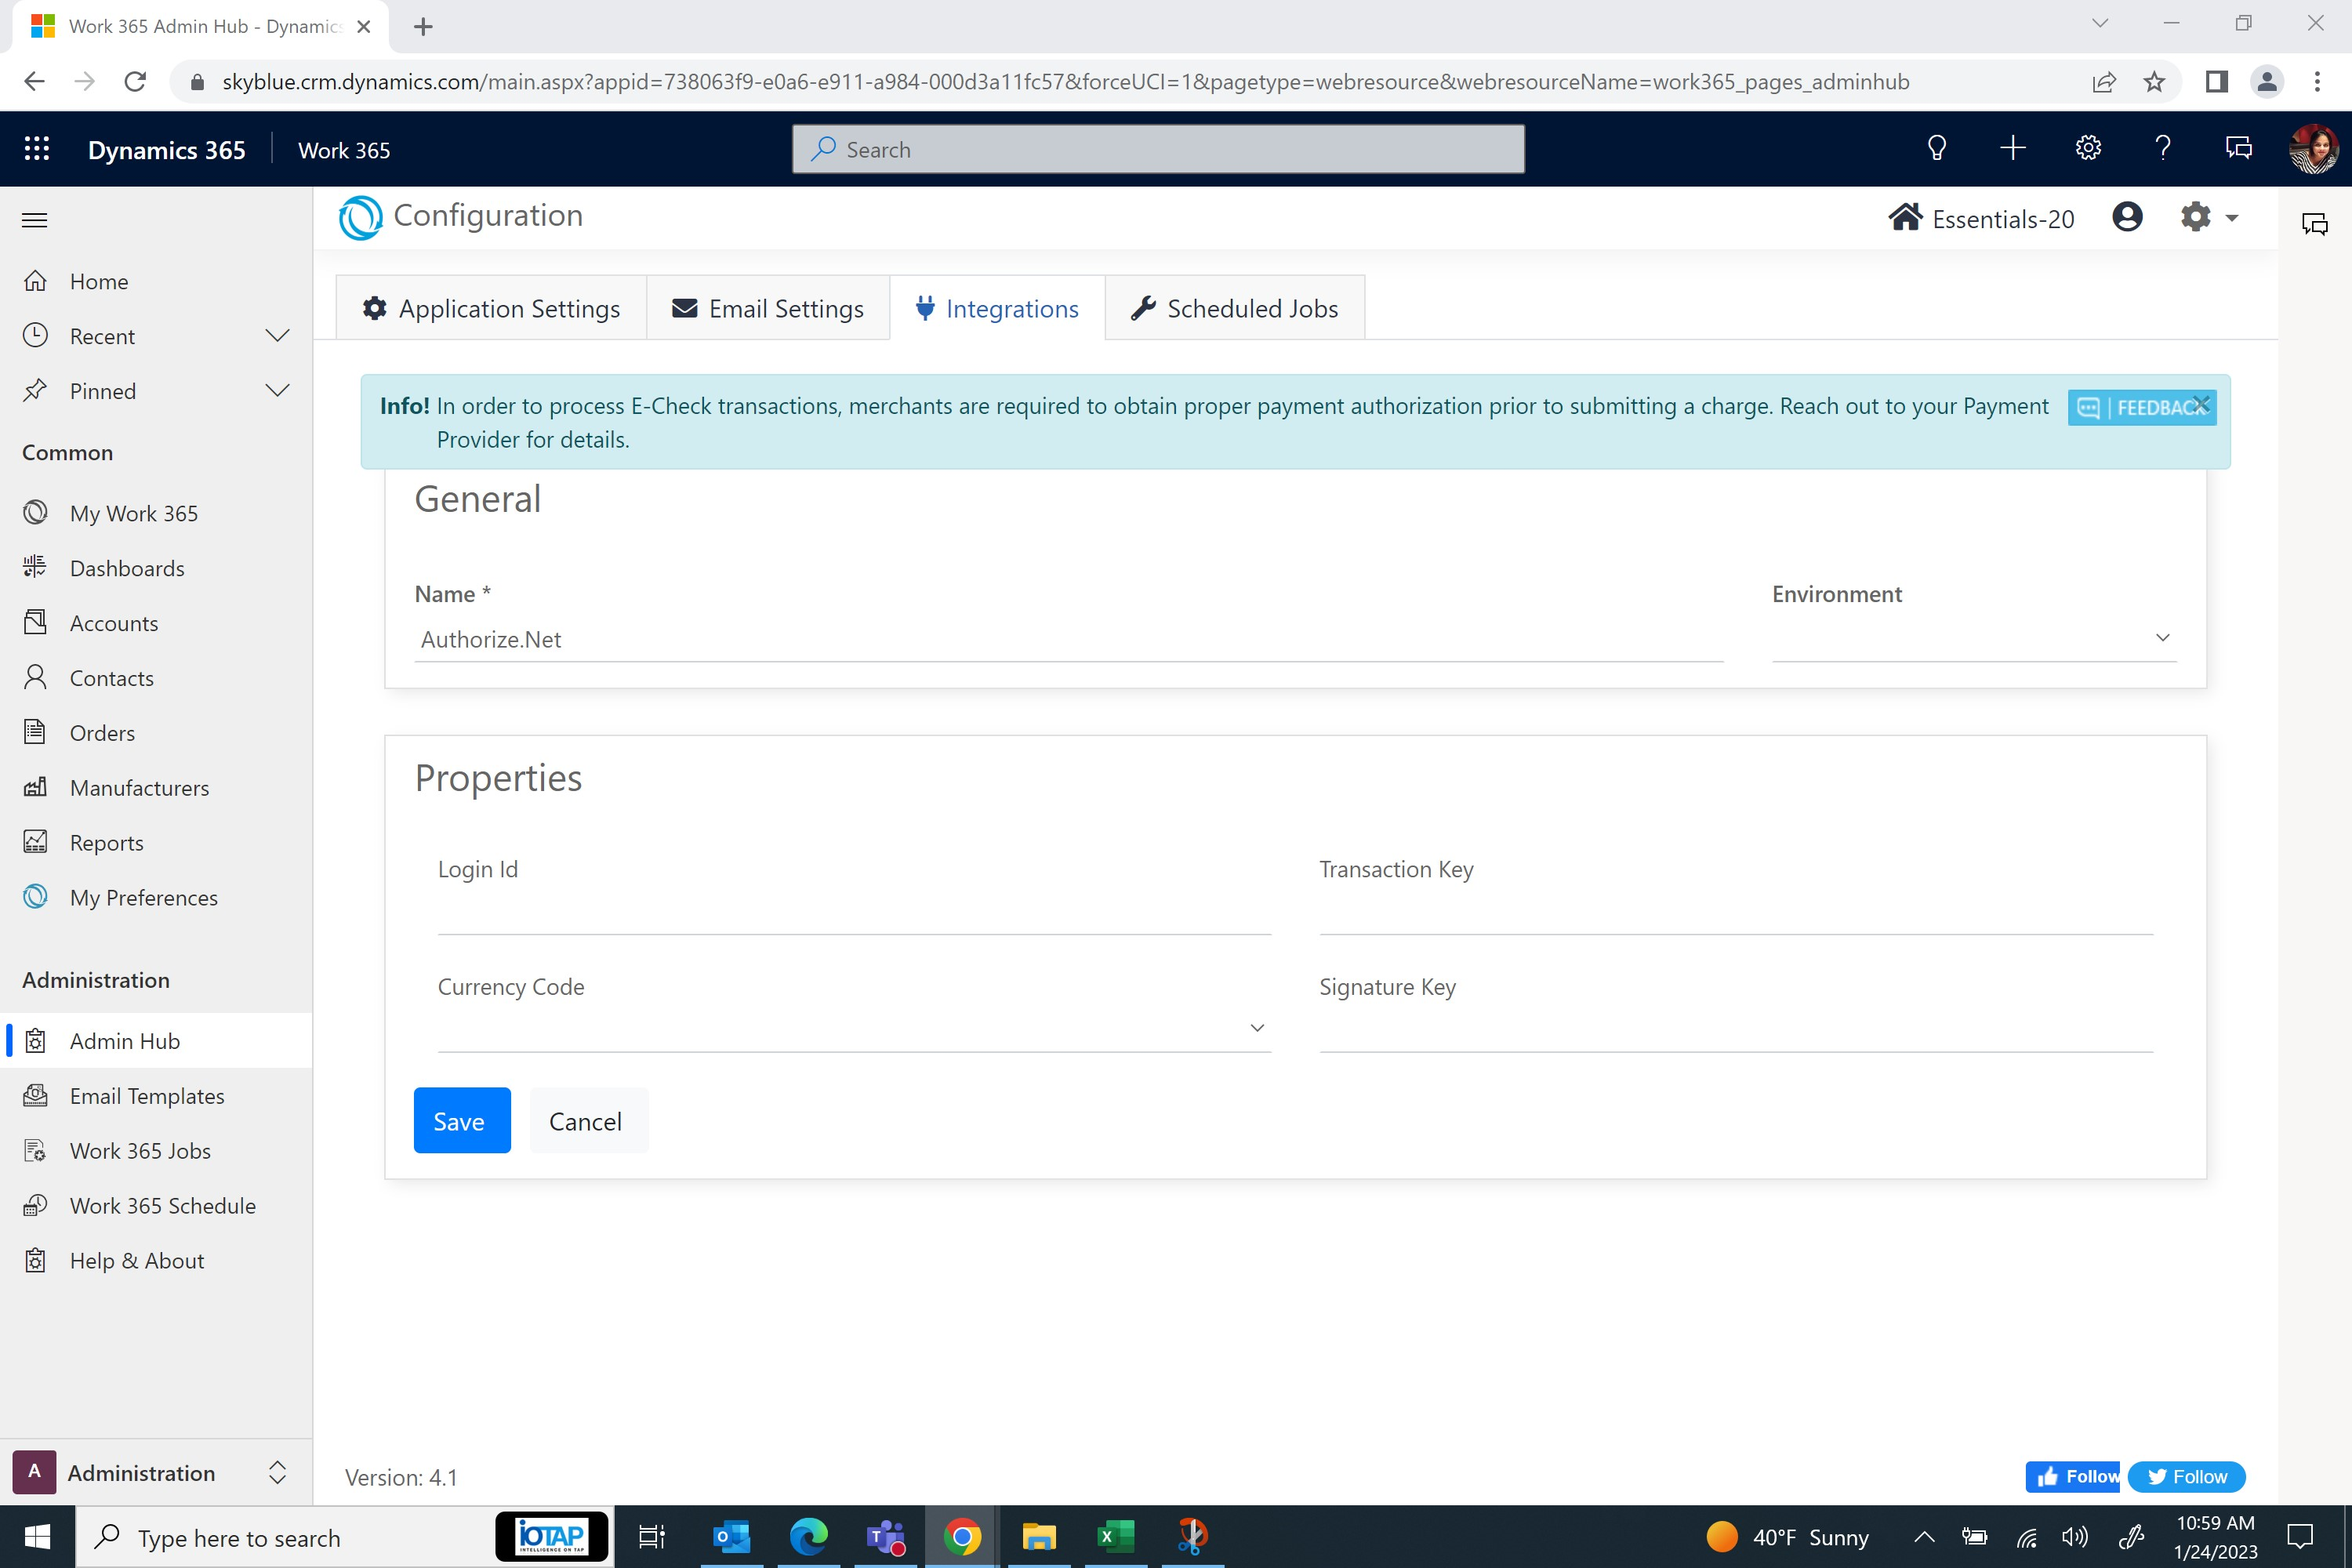
Task: Open the user profile icon beside Essentials-20
Action: tap(2127, 217)
